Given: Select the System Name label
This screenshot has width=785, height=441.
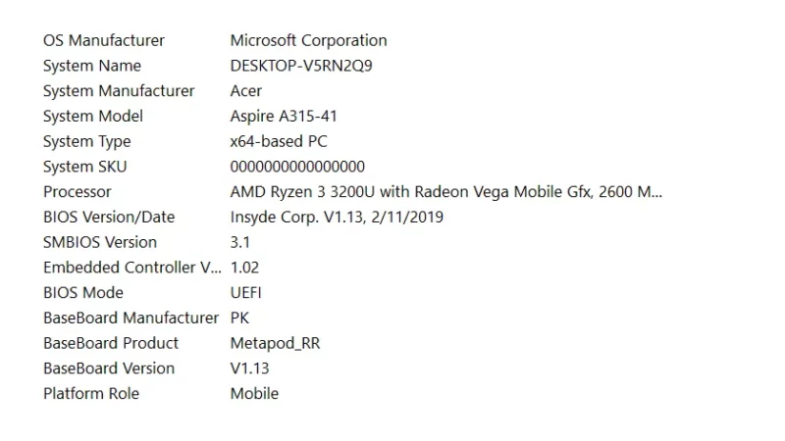Looking at the screenshot, I should [92, 66].
